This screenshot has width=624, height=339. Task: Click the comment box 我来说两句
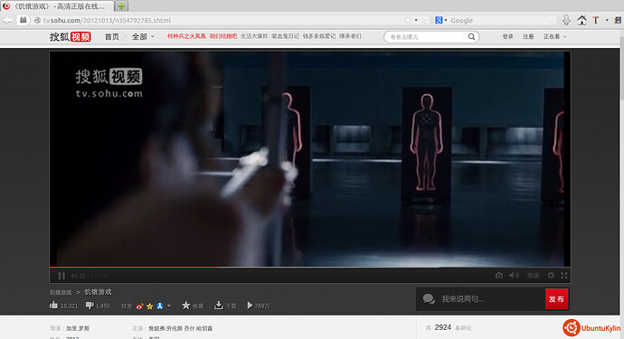pyautogui.click(x=481, y=299)
